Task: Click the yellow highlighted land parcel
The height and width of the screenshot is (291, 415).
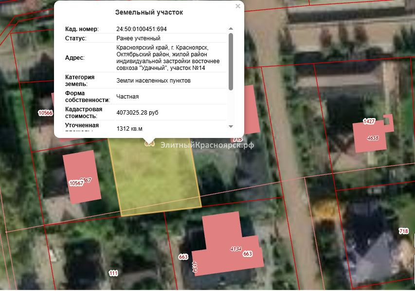Action: 156,180
